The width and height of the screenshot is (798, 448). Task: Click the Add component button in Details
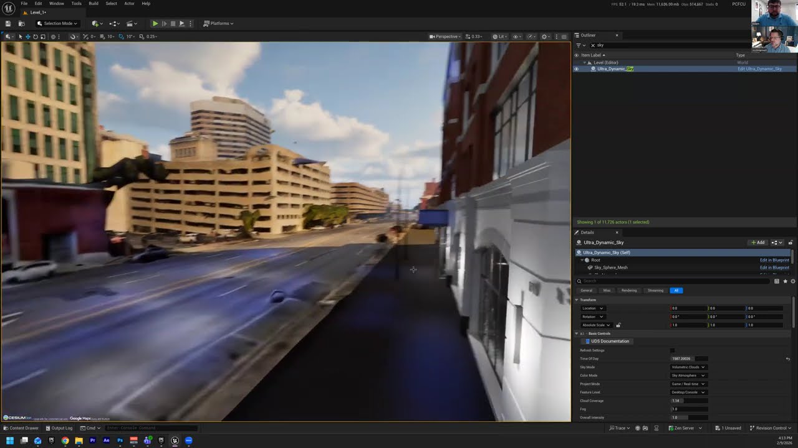click(758, 243)
